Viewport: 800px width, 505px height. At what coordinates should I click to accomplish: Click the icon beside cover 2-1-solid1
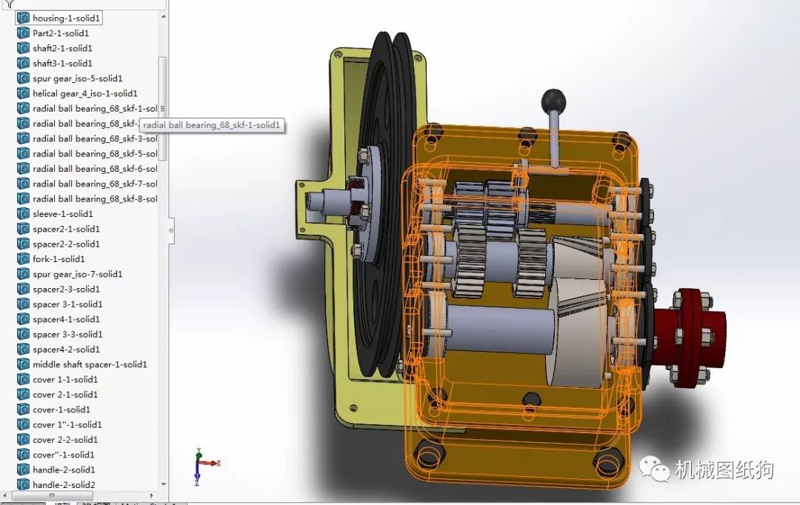[23, 395]
